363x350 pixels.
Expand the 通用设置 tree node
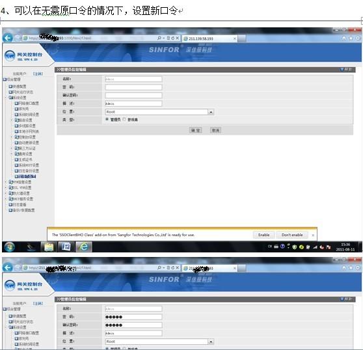(x=12, y=154)
